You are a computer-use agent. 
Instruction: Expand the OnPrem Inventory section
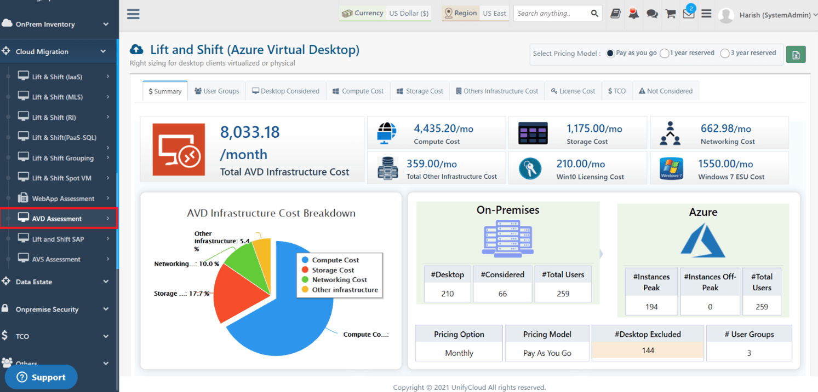click(59, 24)
